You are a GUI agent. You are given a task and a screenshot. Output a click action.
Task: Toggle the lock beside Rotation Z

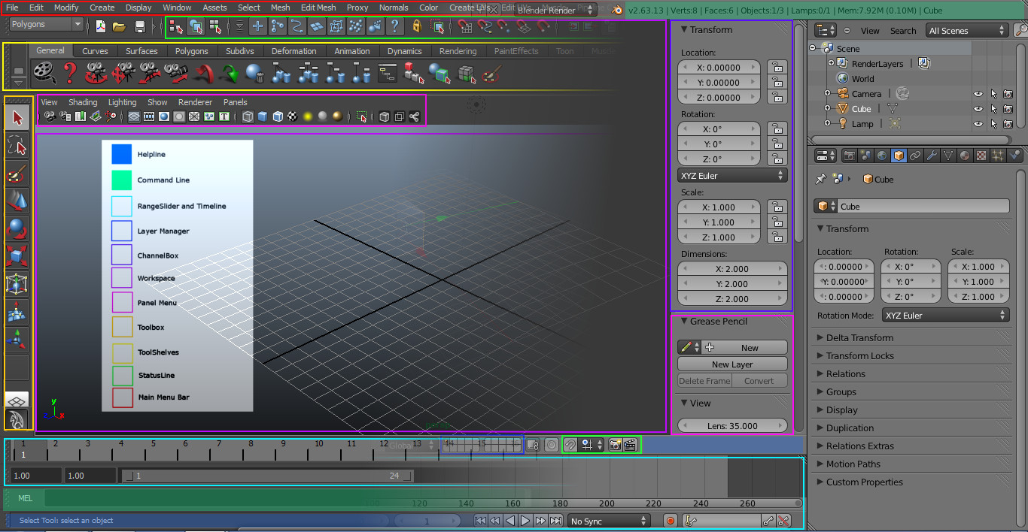click(777, 159)
